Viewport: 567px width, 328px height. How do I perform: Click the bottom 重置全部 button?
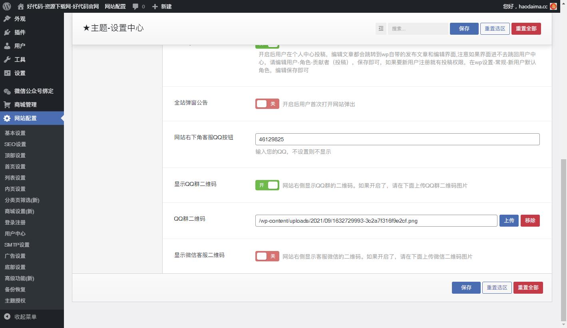(x=528, y=287)
